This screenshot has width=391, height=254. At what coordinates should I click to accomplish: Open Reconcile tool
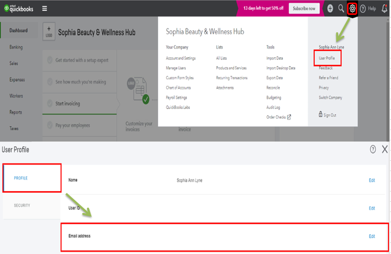click(273, 88)
